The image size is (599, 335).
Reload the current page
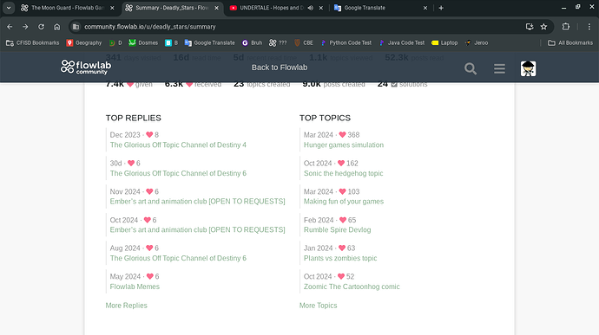[x=41, y=27]
